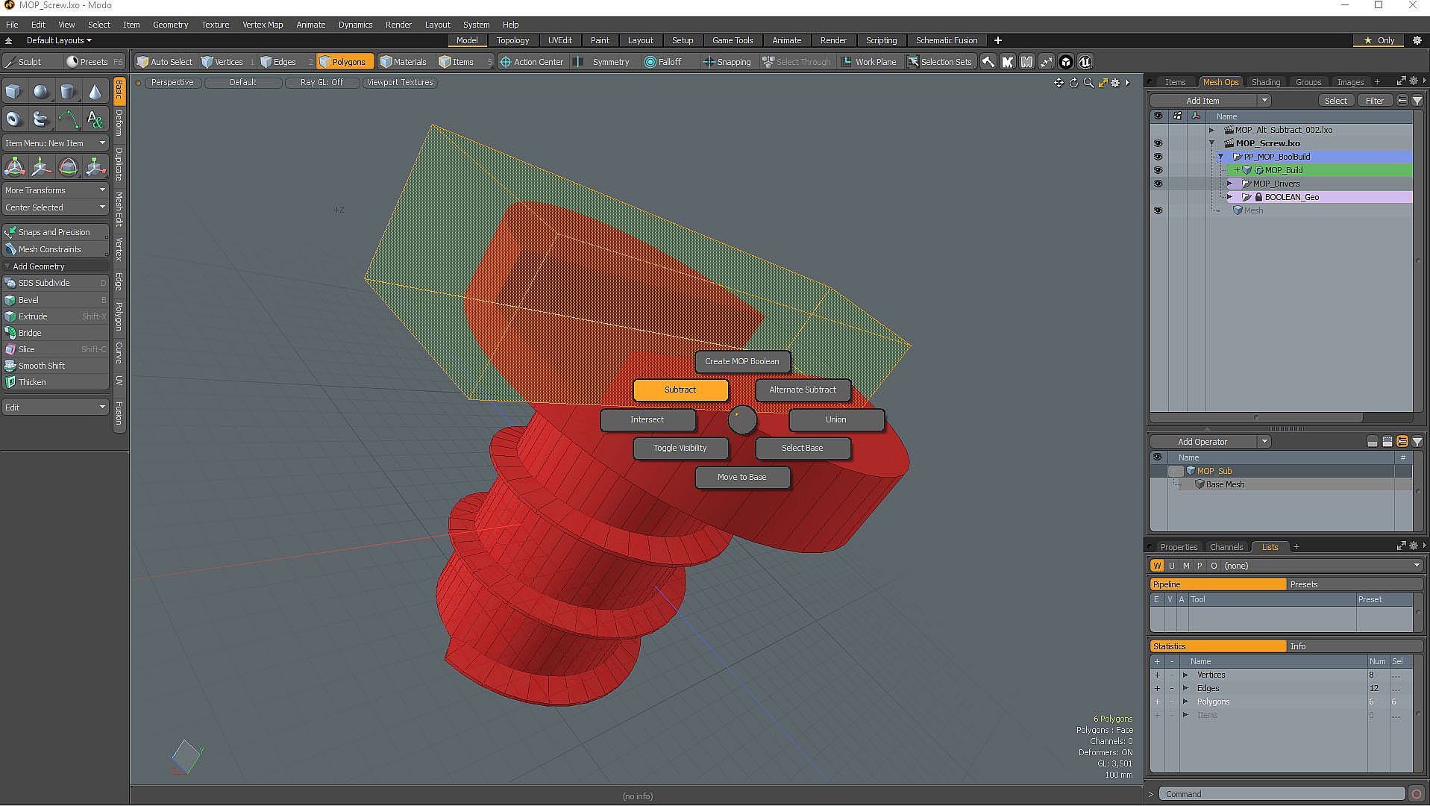Viewport: 1430px width, 806px height.
Task: Open the Geometry menu
Action: [x=170, y=25]
